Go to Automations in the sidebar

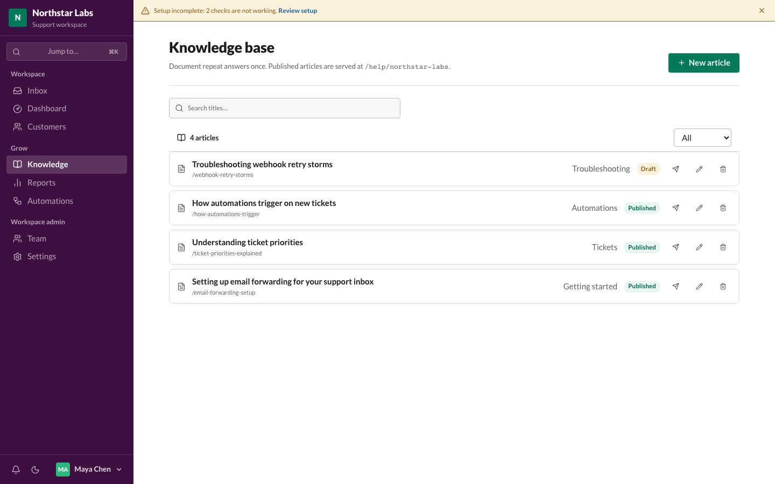pyautogui.click(x=67, y=201)
